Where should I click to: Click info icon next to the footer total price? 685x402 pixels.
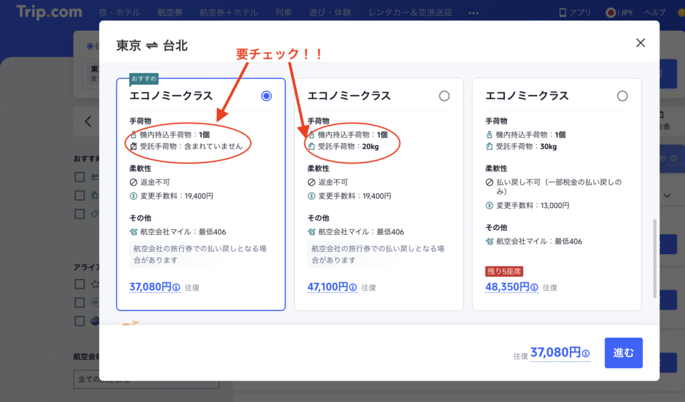(x=585, y=354)
